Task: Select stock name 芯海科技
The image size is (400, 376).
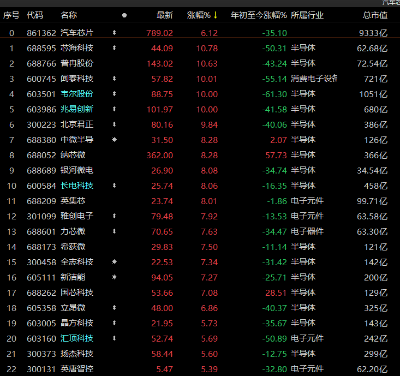Action: click(x=77, y=48)
